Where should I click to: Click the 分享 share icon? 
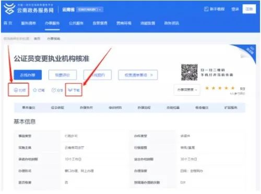coord(54,90)
